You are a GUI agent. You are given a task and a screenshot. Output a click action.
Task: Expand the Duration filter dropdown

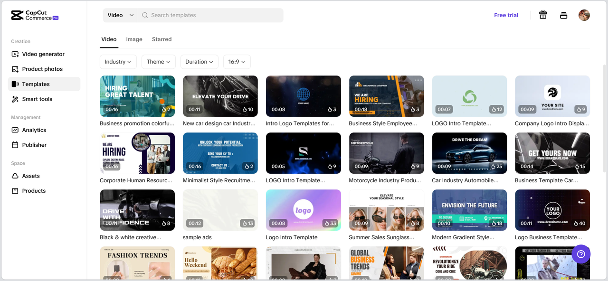click(x=199, y=62)
